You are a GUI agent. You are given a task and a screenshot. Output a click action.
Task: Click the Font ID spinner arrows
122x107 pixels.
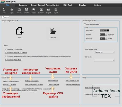point(106,34)
